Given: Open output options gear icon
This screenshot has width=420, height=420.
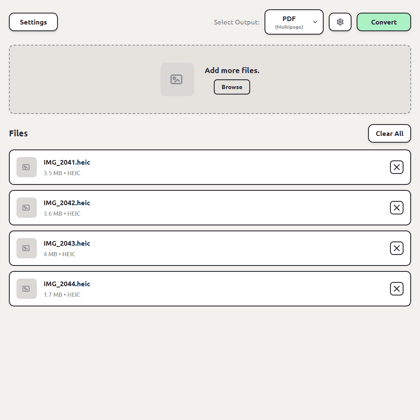Looking at the screenshot, I should pyautogui.click(x=340, y=22).
